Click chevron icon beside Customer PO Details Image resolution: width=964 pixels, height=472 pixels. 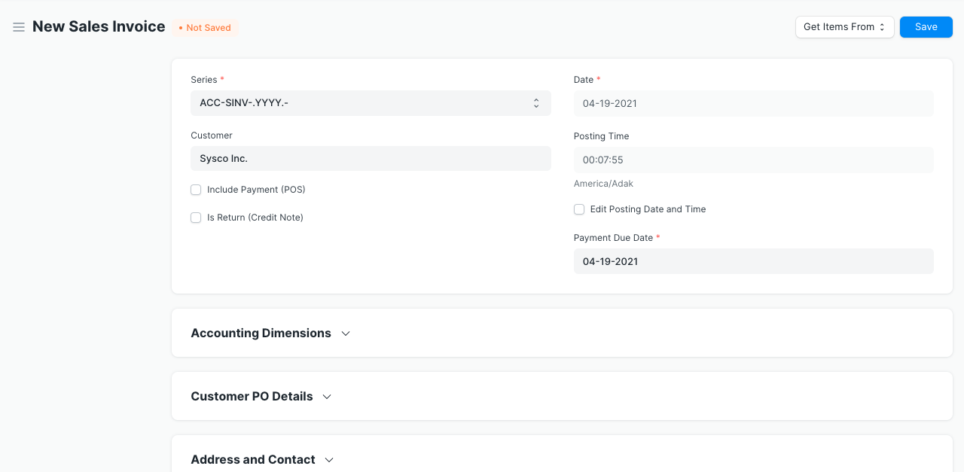327,397
